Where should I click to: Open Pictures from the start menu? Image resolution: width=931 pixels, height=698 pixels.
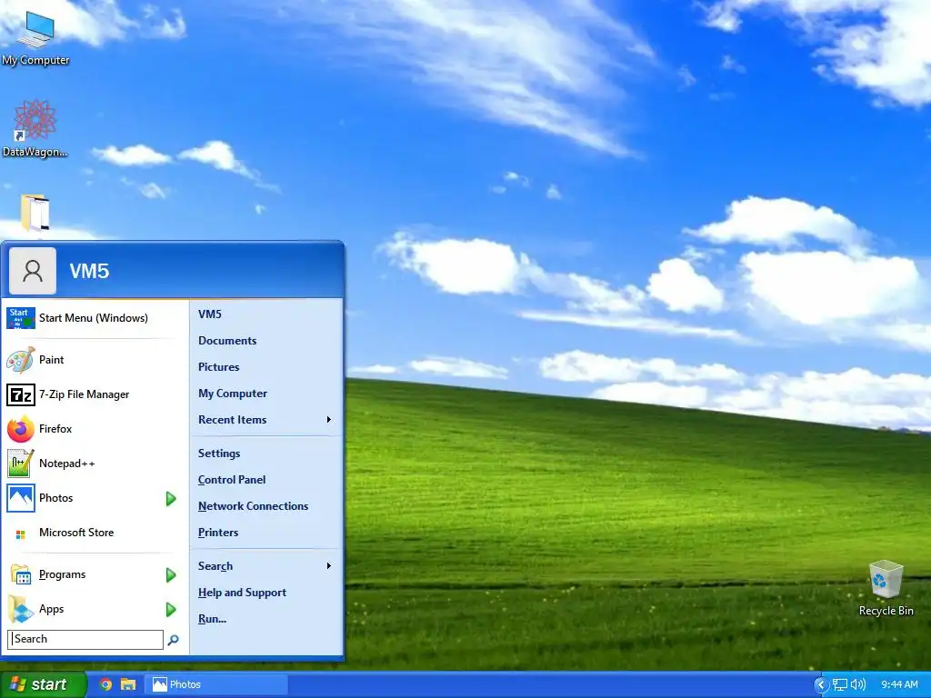tap(218, 367)
